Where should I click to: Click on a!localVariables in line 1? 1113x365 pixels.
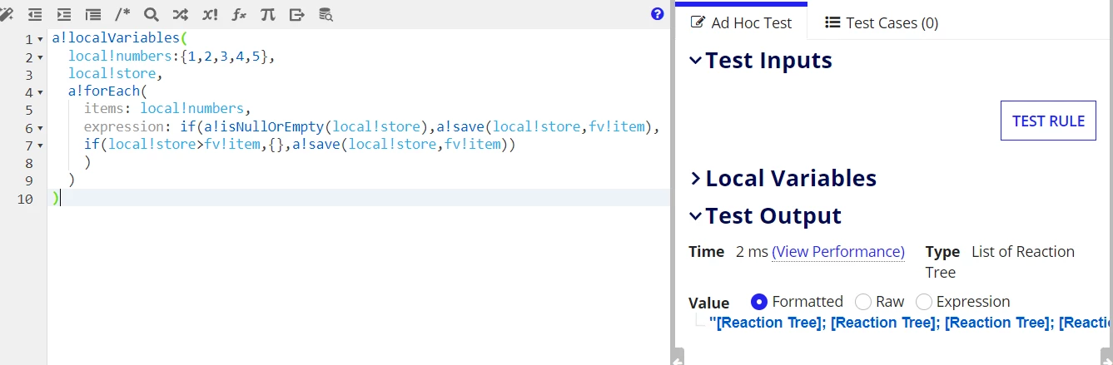point(115,39)
